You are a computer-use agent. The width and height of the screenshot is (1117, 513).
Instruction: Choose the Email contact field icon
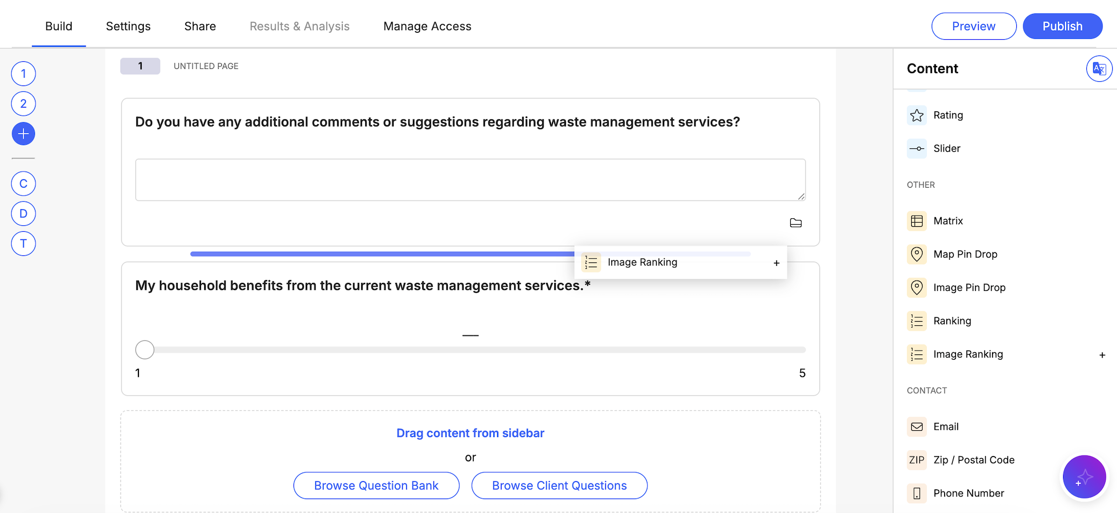click(x=917, y=427)
